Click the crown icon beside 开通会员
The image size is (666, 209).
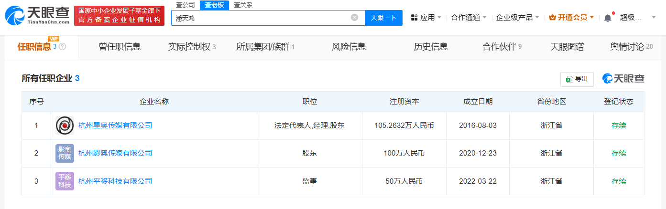(x=553, y=18)
